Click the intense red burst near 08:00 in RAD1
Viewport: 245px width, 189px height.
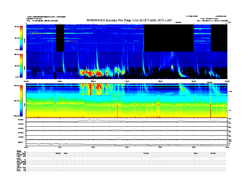[x=91, y=73]
